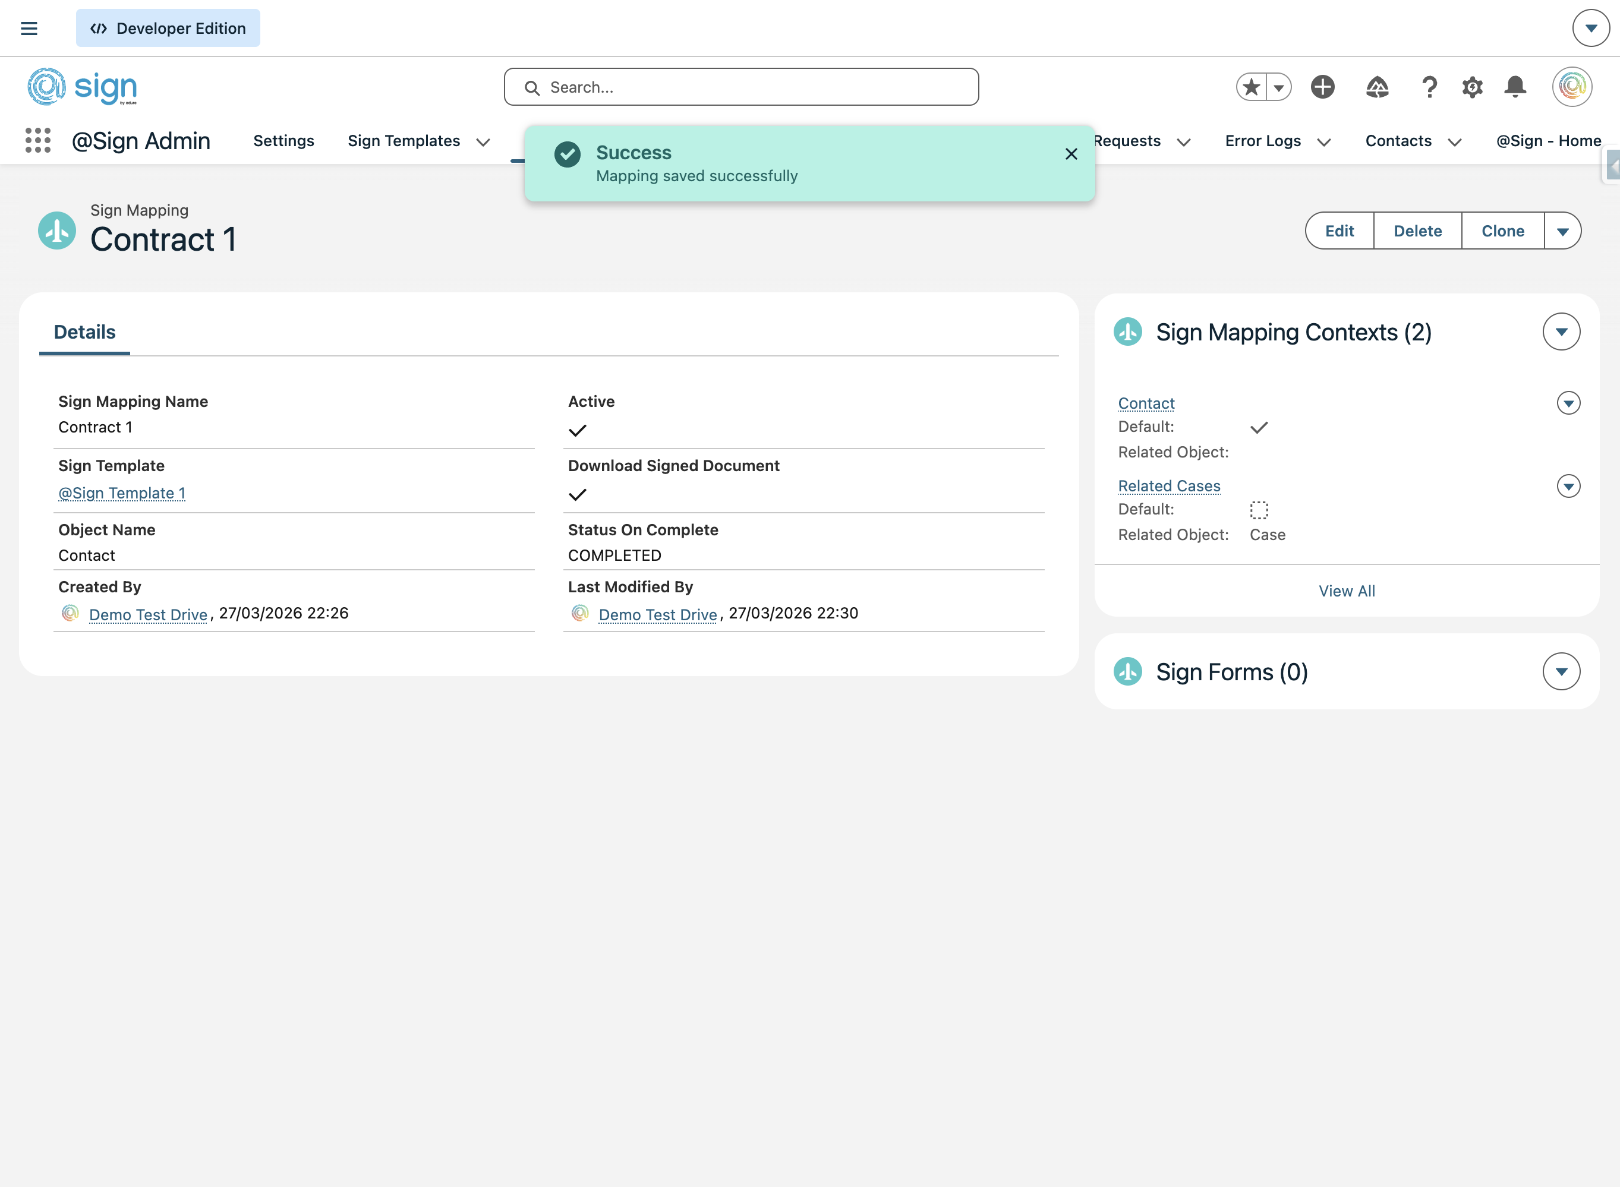Open the notifications bell
1620x1187 pixels.
click(1515, 88)
